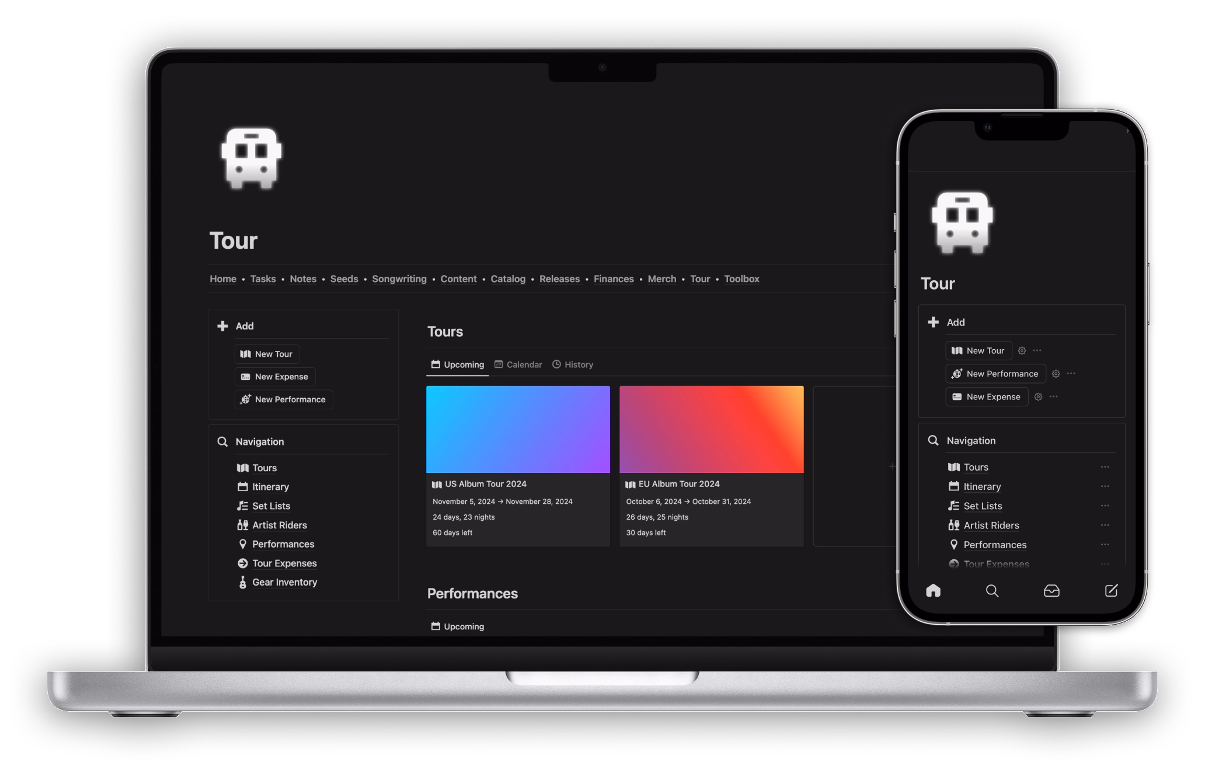Open Set Lists in the laptop Navigation list

tap(264, 506)
